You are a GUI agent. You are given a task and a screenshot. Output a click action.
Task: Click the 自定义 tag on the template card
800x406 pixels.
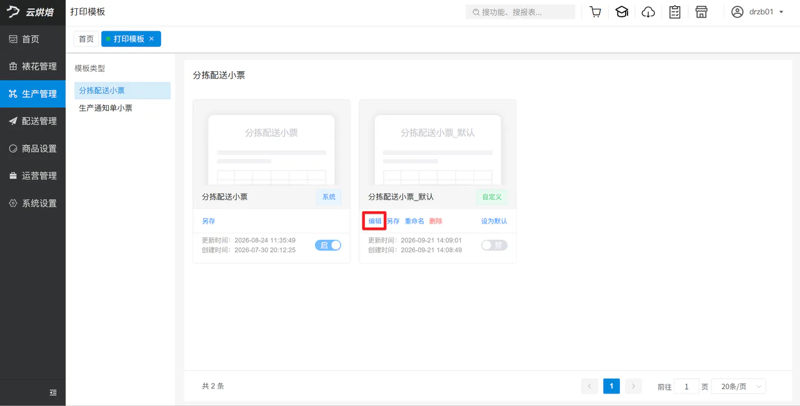492,197
